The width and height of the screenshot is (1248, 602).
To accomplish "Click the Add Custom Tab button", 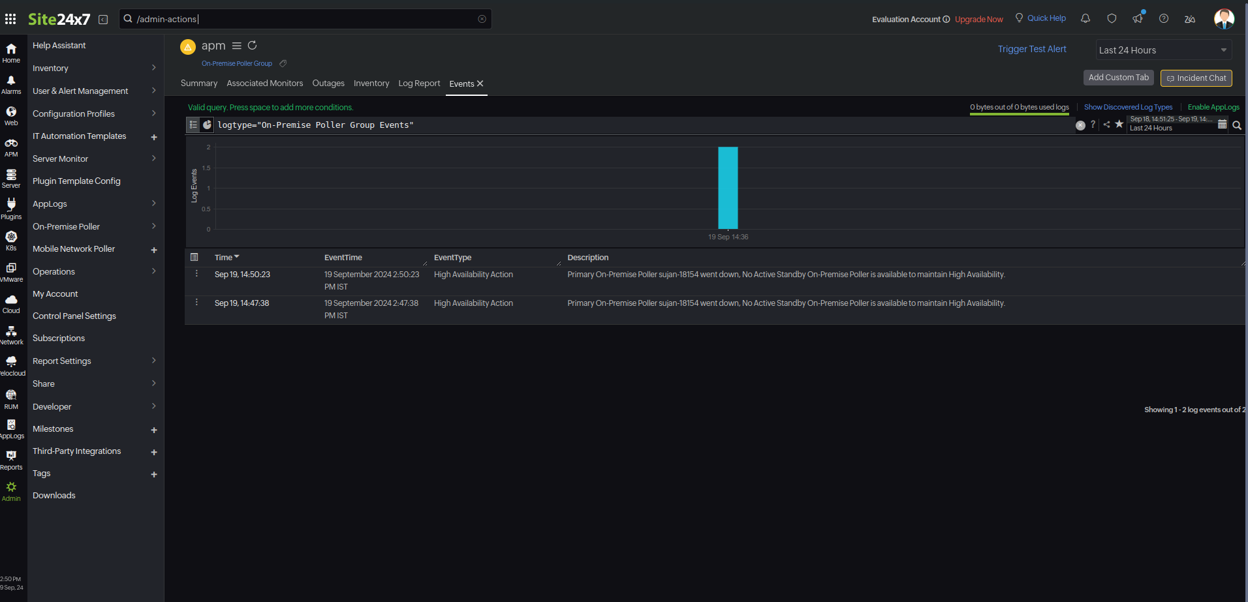I will coord(1118,78).
